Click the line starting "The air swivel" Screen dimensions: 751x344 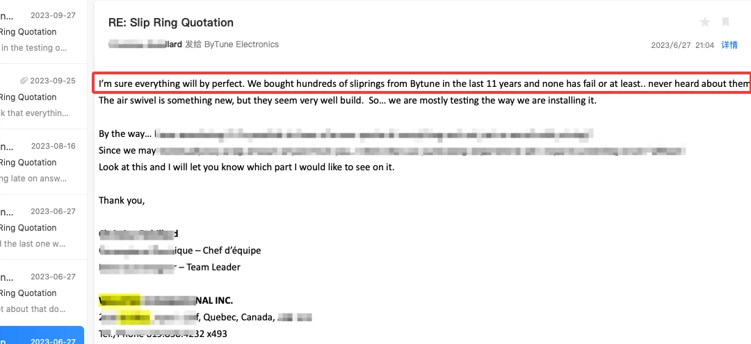348,100
